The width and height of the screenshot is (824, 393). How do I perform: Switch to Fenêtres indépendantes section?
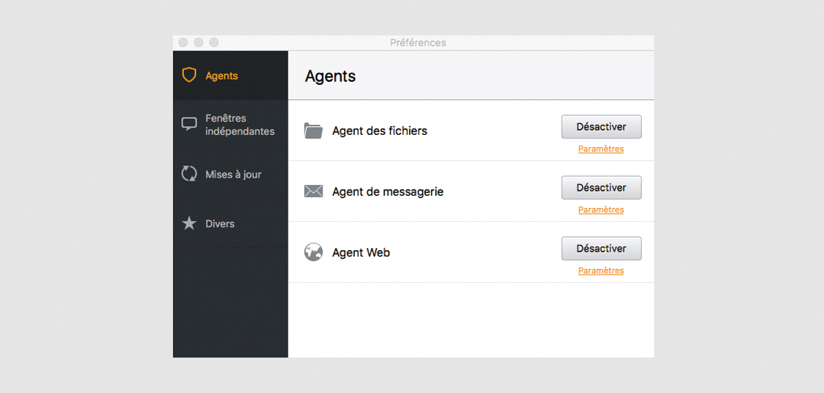[x=230, y=125]
